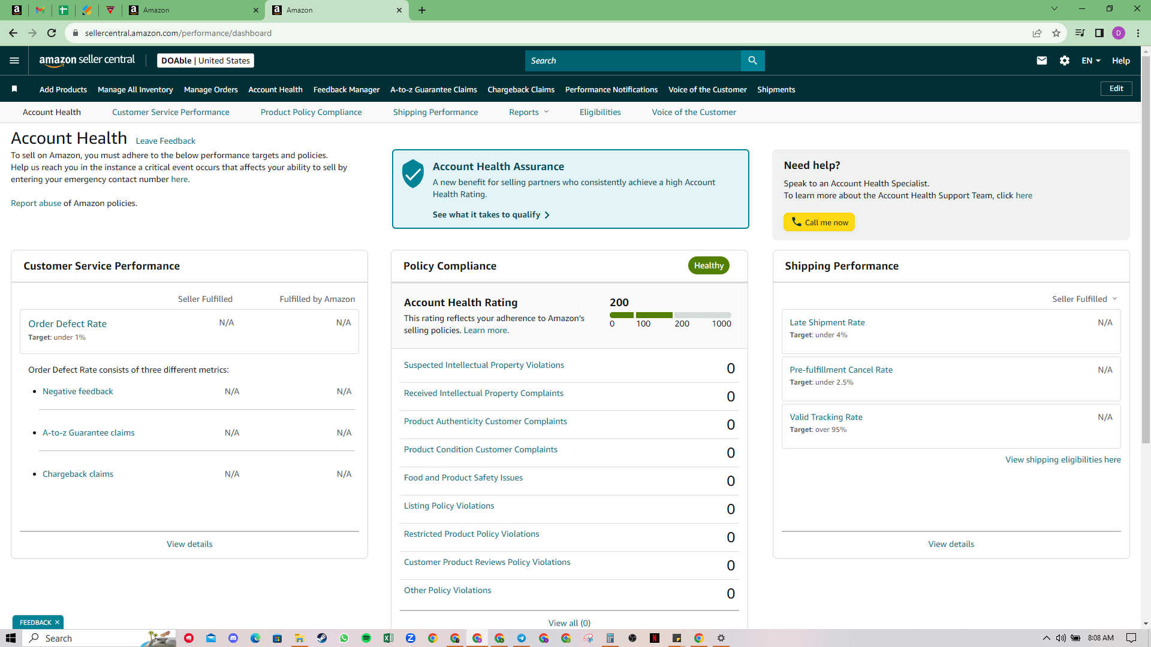Click the amazon seller central logo
Viewport: 1151px width, 647px height.
point(88,61)
